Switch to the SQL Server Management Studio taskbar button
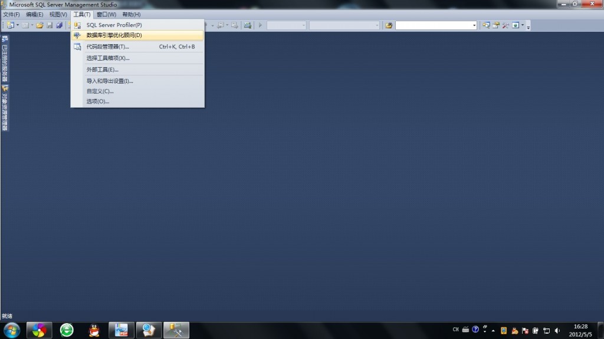The height and width of the screenshot is (339, 604). pos(176,330)
